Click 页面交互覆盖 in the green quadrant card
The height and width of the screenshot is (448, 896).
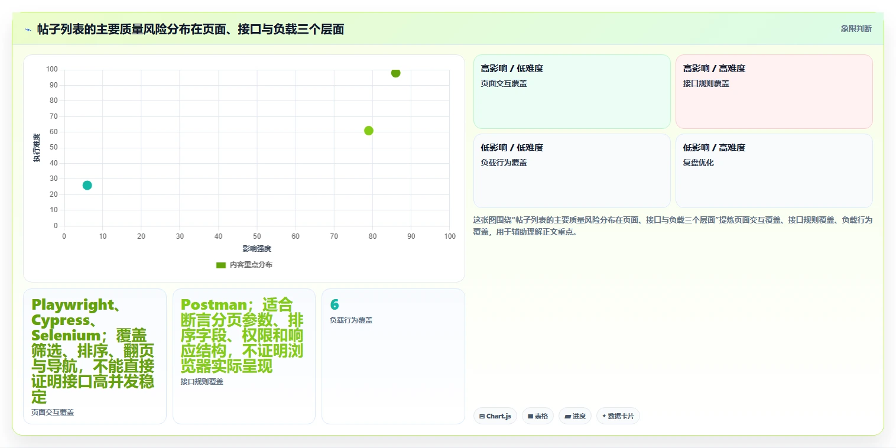[x=504, y=83]
